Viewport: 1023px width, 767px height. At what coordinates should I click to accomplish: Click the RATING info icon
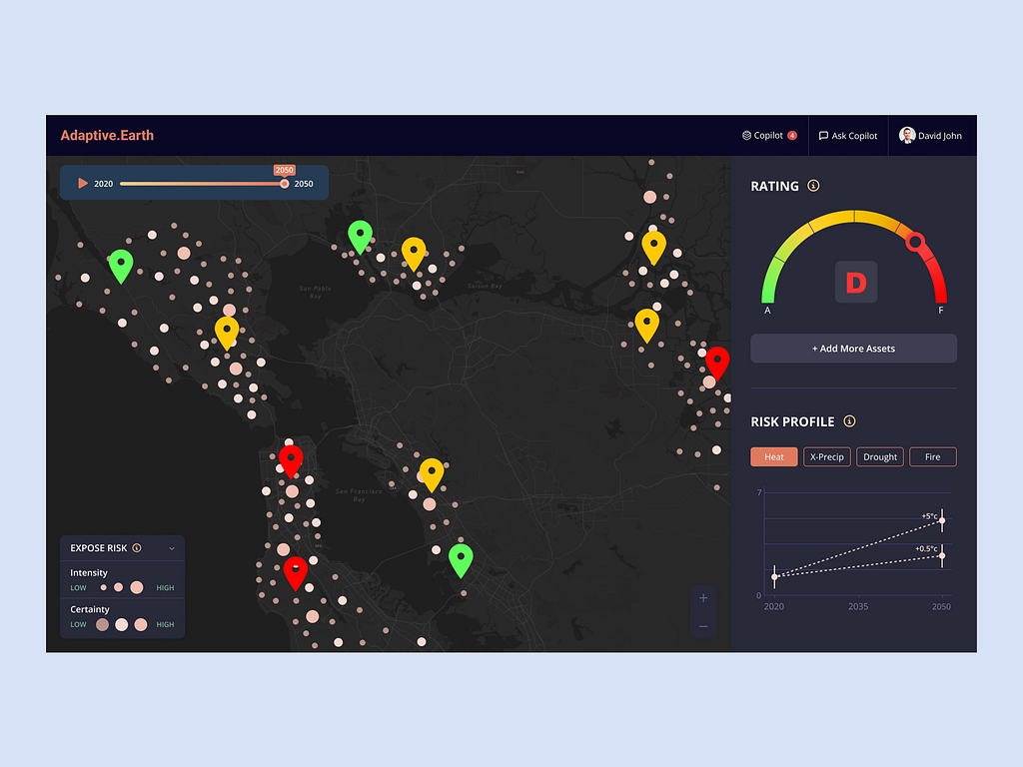(x=814, y=186)
